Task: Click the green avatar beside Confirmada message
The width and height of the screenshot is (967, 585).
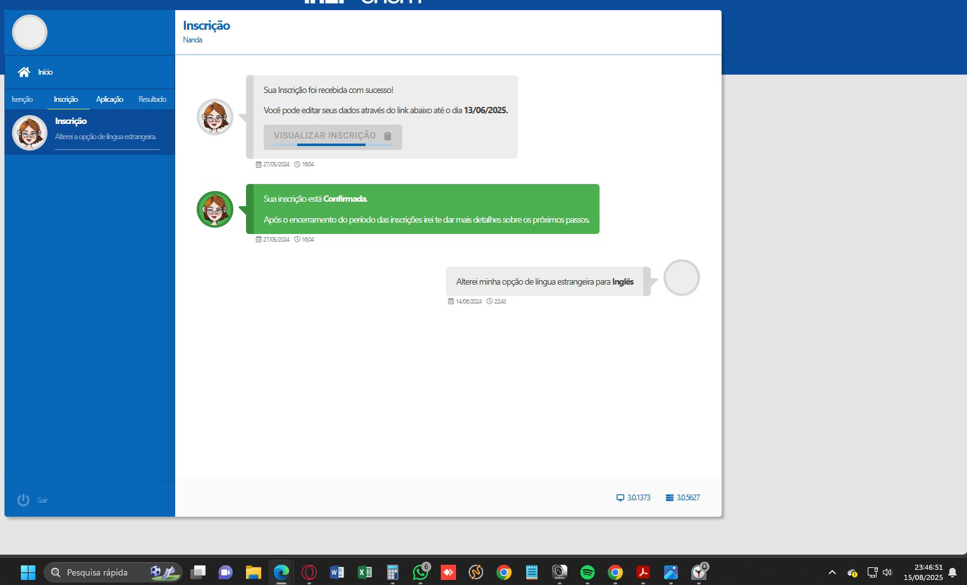Action: [215, 209]
